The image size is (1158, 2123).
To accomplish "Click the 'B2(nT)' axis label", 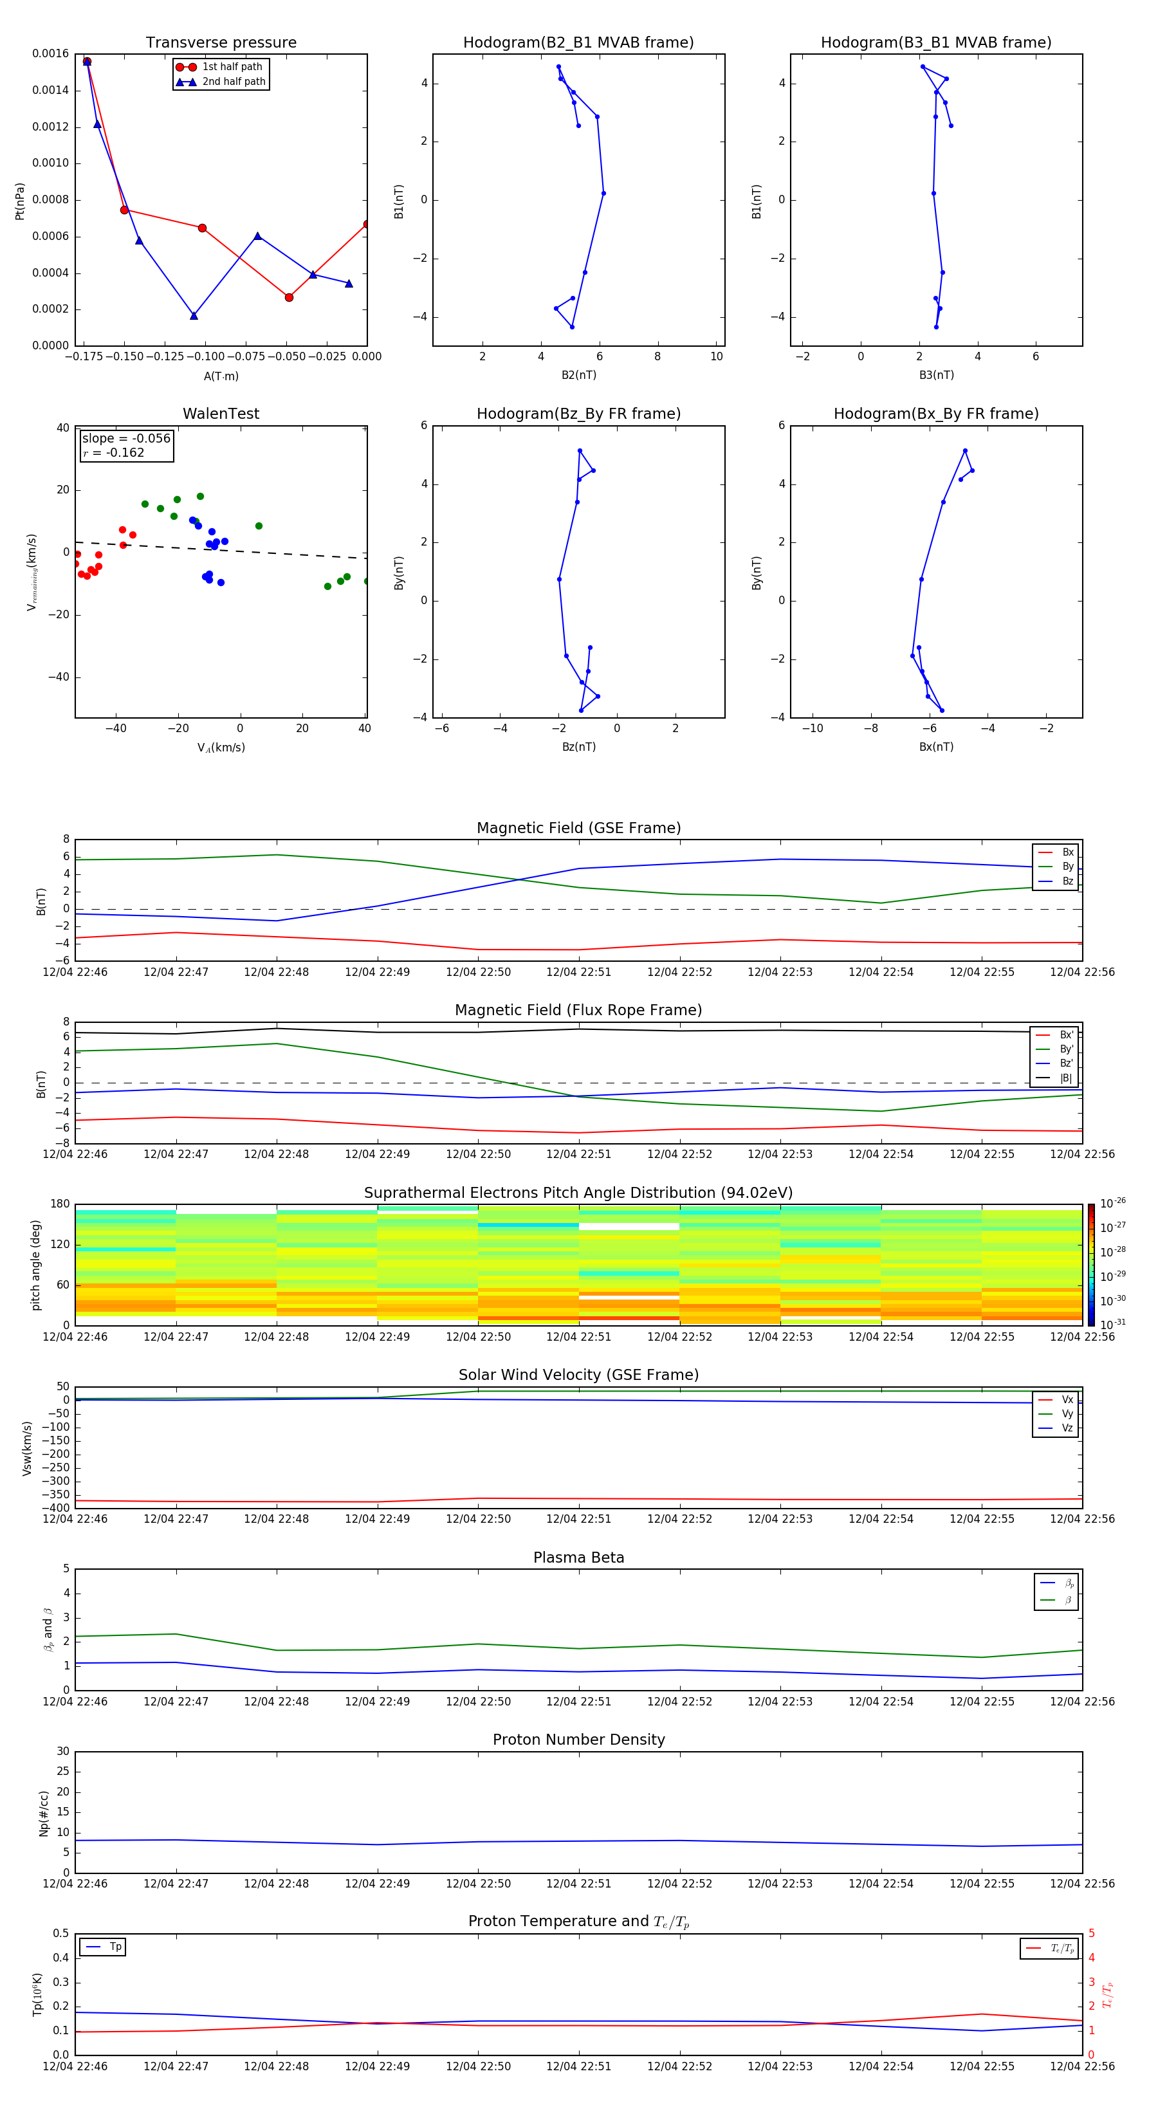I will [x=578, y=375].
